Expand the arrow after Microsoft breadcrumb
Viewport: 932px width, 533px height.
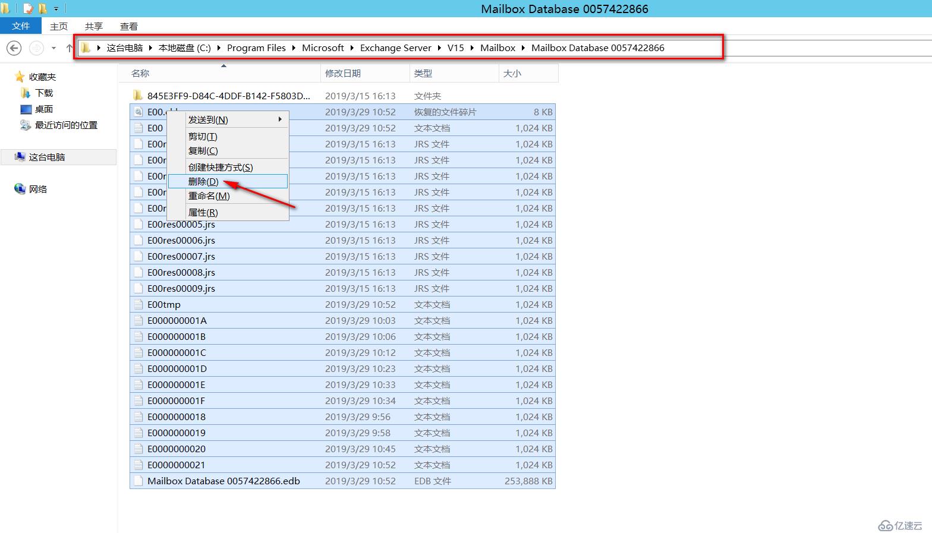click(352, 48)
